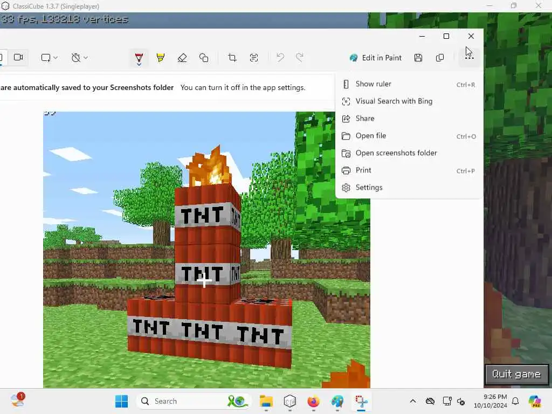
Task: Click the text actions icon
Action: [x=254, y=57]
